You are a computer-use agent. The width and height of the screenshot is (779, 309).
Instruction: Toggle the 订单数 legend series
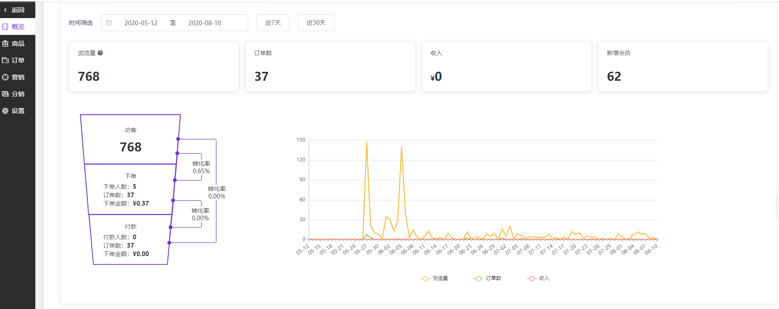click(x=487, y=278)
